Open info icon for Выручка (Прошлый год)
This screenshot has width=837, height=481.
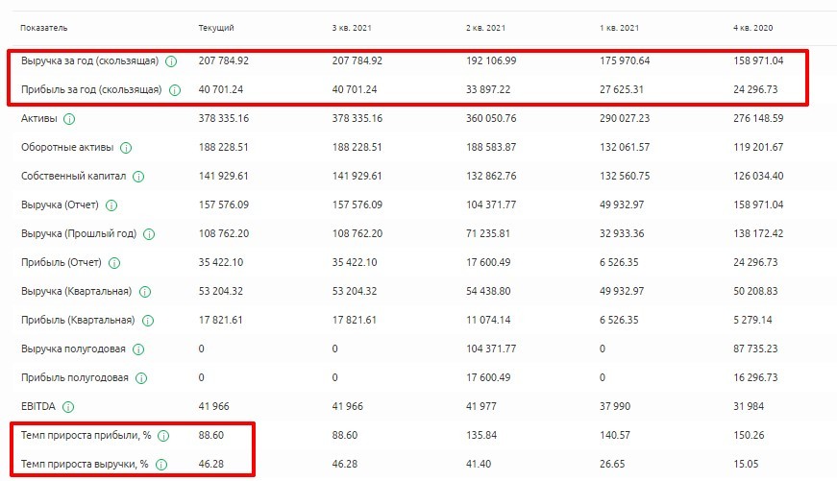[149, 234]
